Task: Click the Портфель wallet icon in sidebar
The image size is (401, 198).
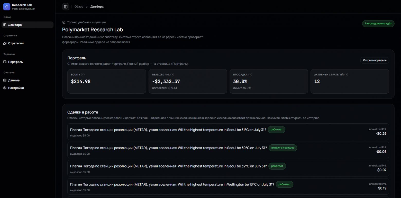Action: click(5, 62)
